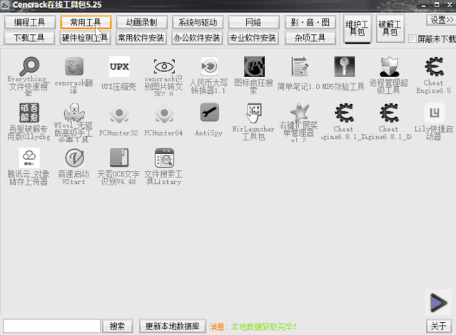Viewport: 456px width, 335px height.
Task: Open the 维护工具包 toolkit button
Action: [x=358, y=29]
